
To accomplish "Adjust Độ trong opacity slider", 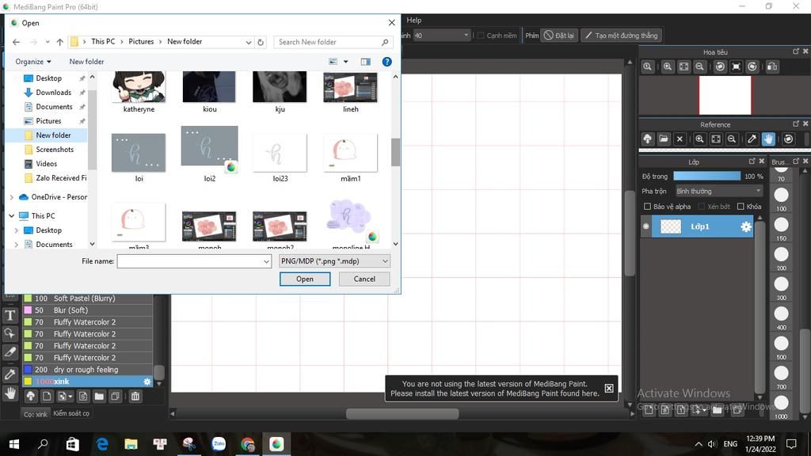I will [706, 177].
